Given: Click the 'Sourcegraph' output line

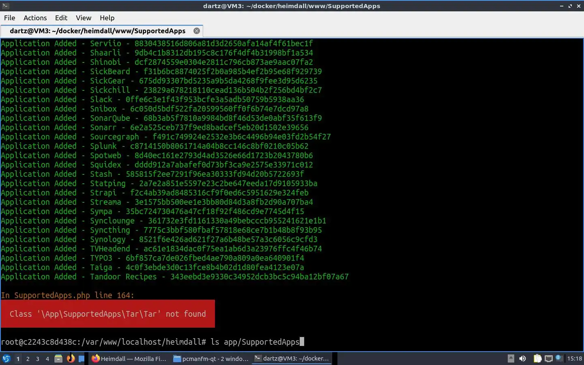Looking at the screenshot, I should (166, 137).
